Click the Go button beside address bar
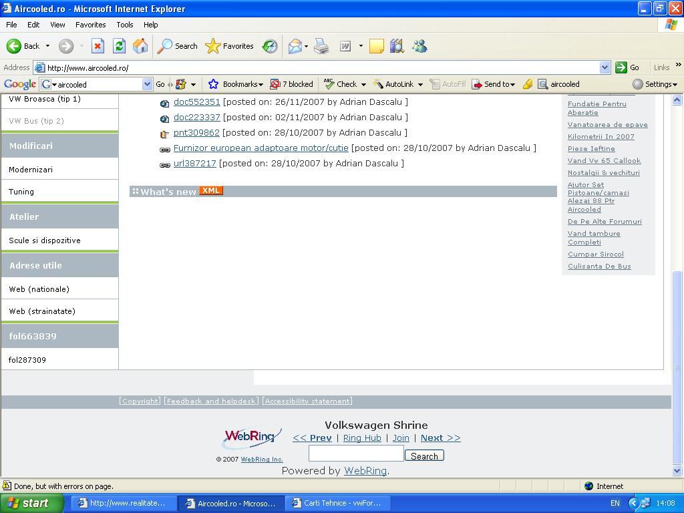This screenshot has width=684, height=513. [x=627, y=67]
